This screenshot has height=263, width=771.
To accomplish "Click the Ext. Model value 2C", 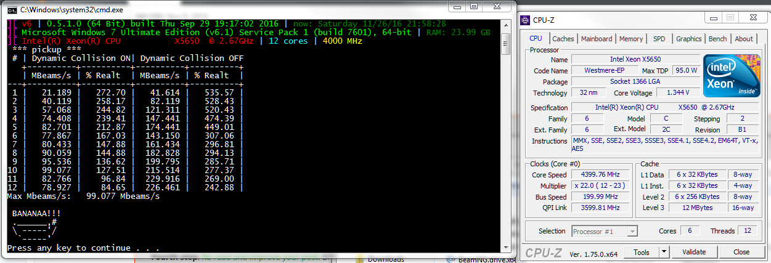I will click(x=666, y=130).
